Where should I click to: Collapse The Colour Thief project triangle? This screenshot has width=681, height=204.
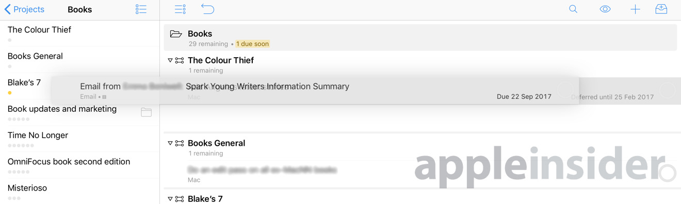(170, 60)
